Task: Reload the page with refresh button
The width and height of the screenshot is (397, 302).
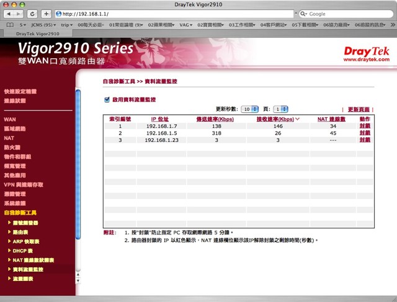Action: pyautogui.click(x=32, y=14)
